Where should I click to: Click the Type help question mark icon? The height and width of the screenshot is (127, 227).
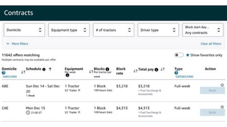[176, 73]
